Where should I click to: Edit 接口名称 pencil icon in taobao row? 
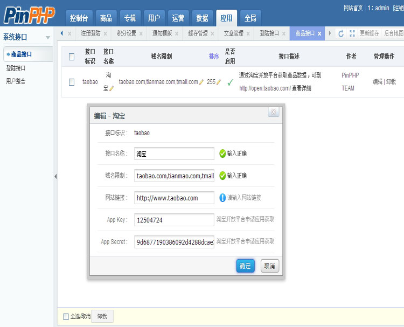pos(112,88)
